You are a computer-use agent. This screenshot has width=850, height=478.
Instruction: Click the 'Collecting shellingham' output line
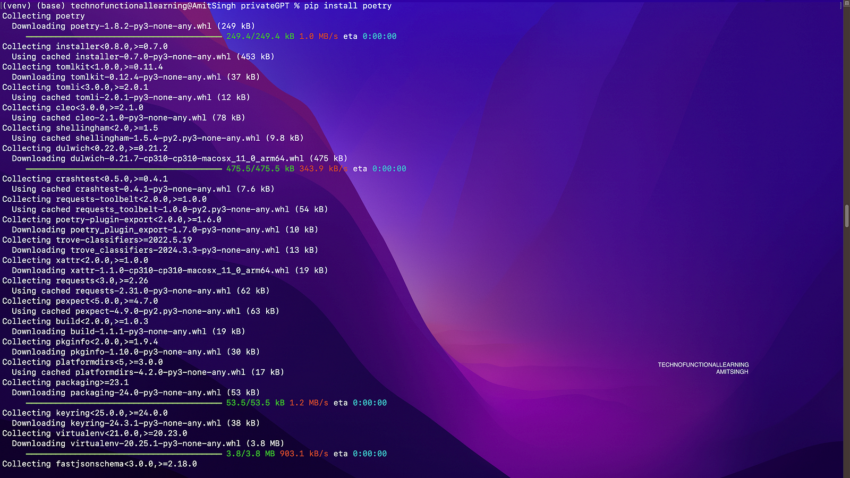(80, 128)
